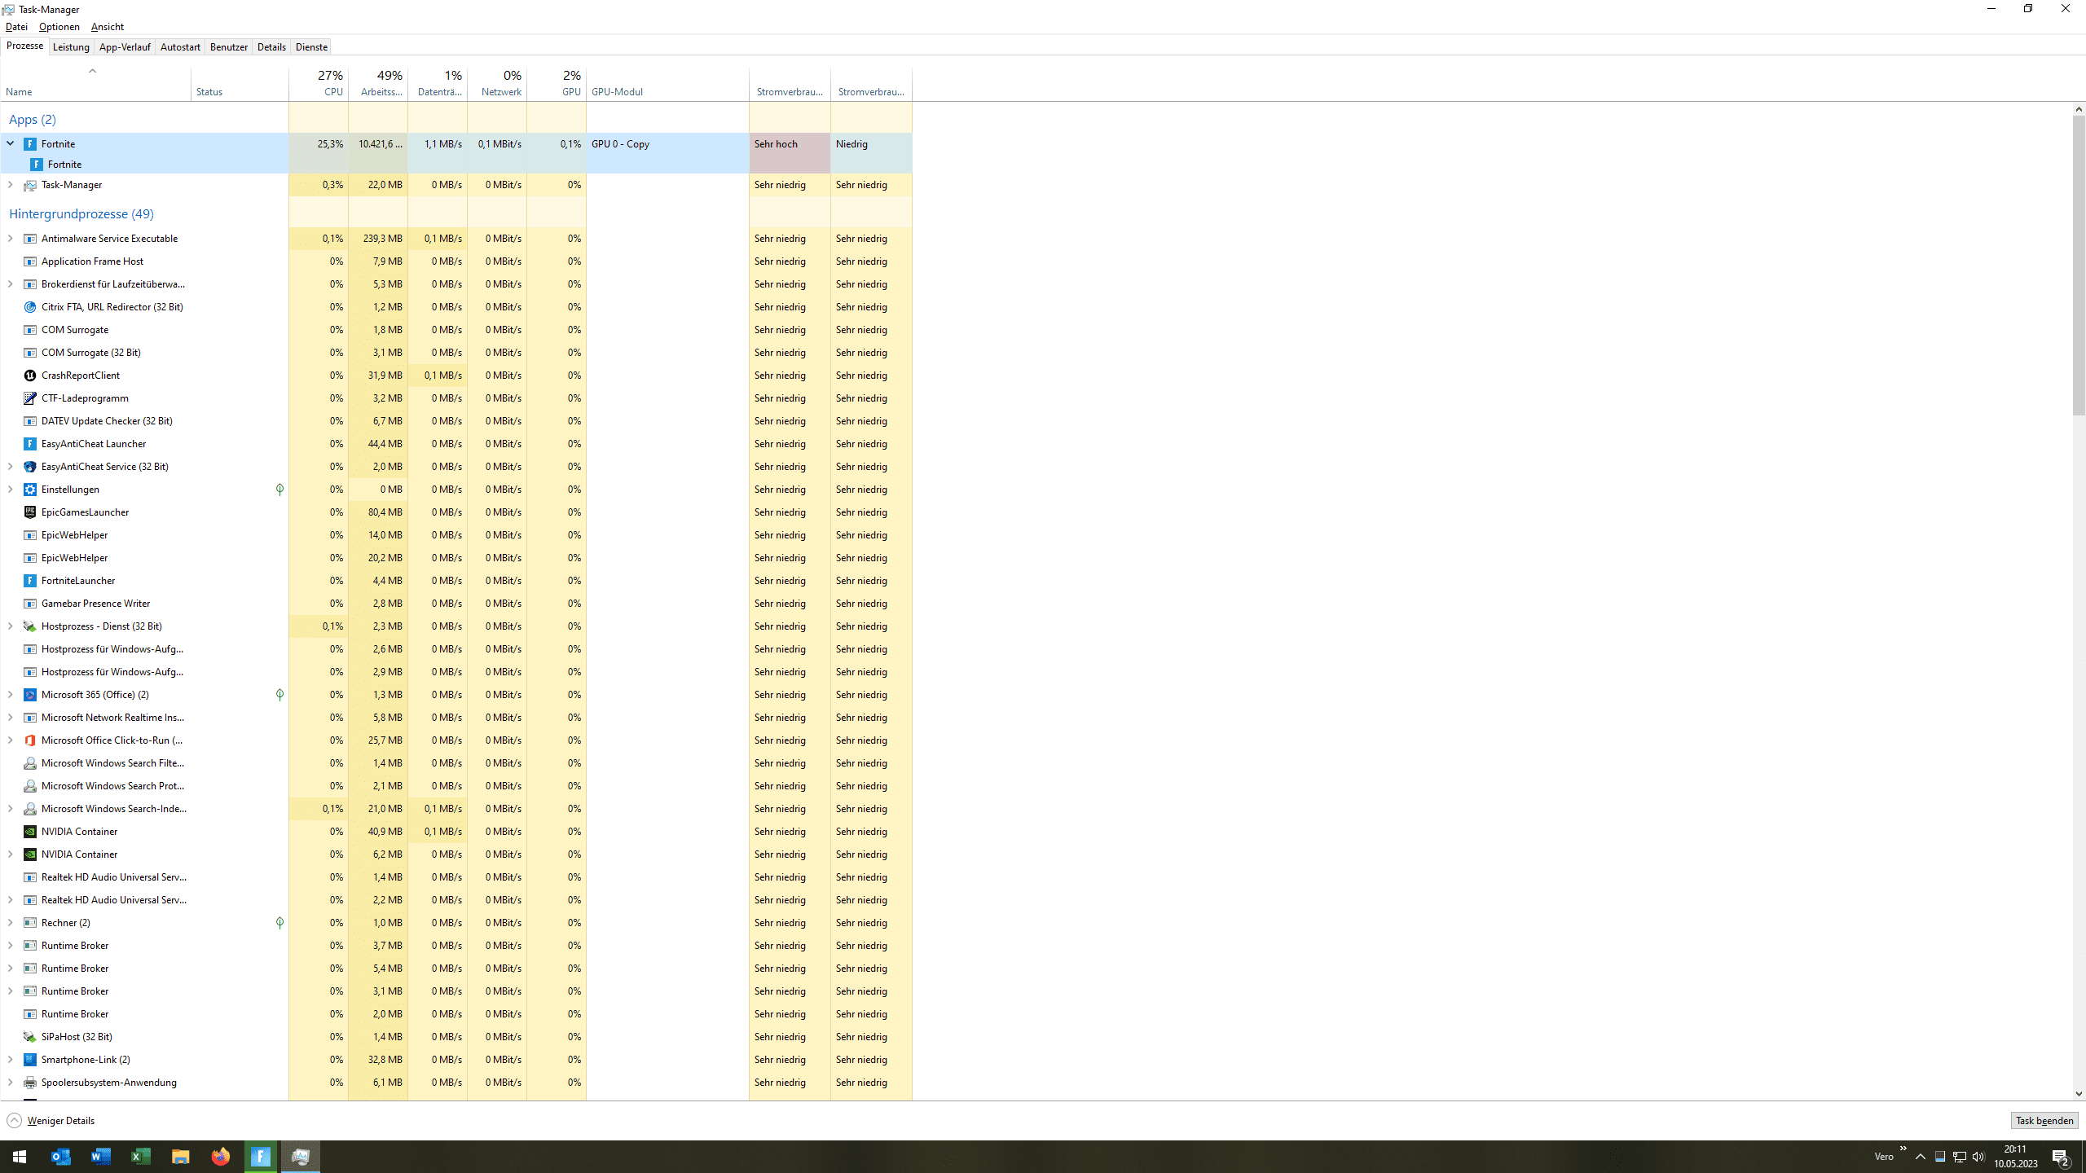
Task: Sort by the Netzwerk column header
Action: pyautogui.click(x=497, y=83)
